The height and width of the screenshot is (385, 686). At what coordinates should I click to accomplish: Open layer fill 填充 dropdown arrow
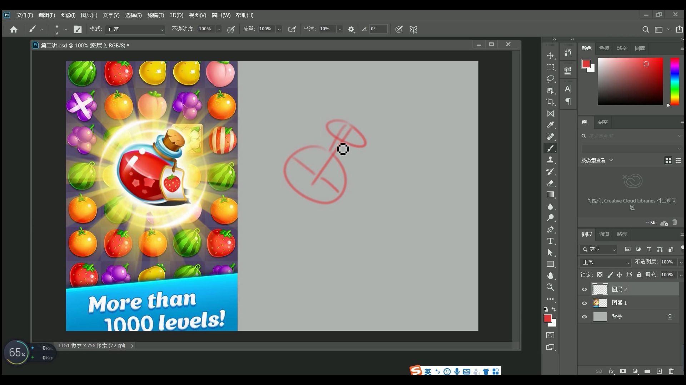681,275
